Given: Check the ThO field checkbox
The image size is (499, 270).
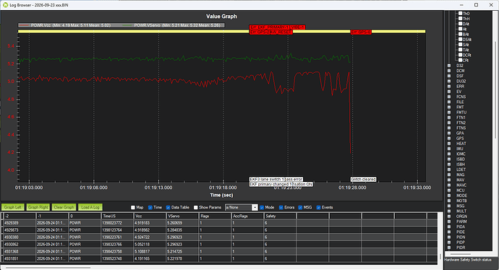Looking at the screenshot, I should pyautogui.click(x=460, y=13).
